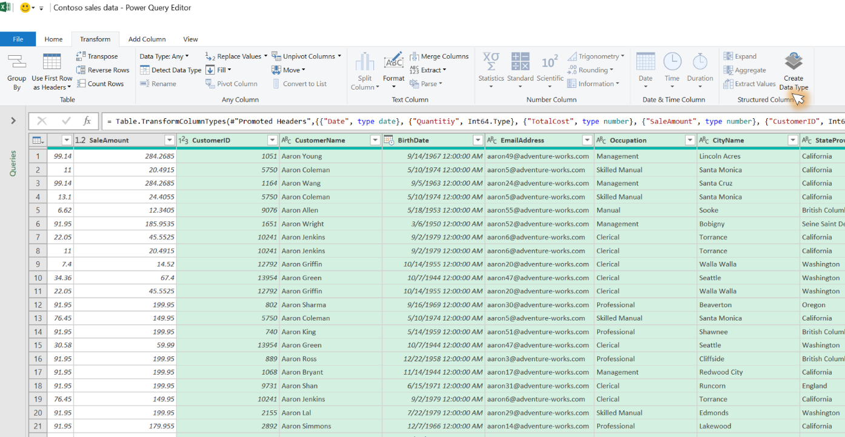This screenshot has width=845, height=437.
Task: Click the Merge Columns icon
Action: click(x=415, y=56)
